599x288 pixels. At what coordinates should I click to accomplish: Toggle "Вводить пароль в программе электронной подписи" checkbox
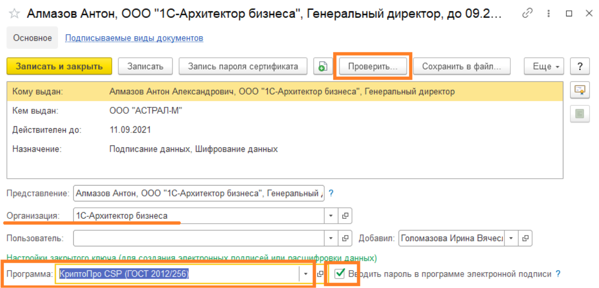340,274
